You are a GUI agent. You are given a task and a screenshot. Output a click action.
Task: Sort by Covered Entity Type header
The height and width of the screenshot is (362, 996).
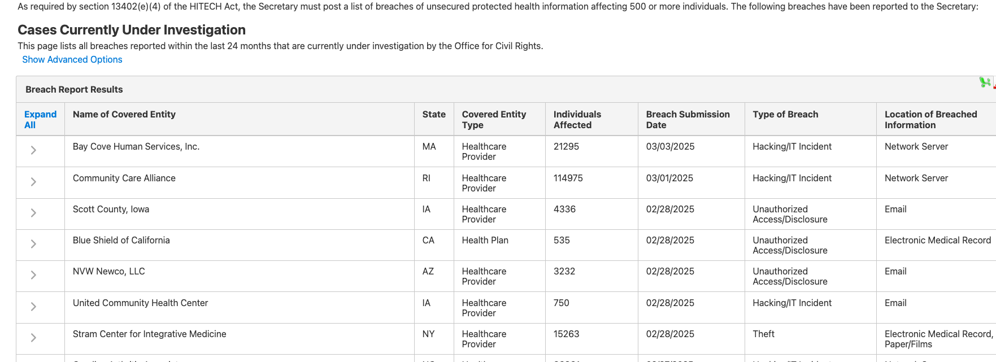point(494,120)
